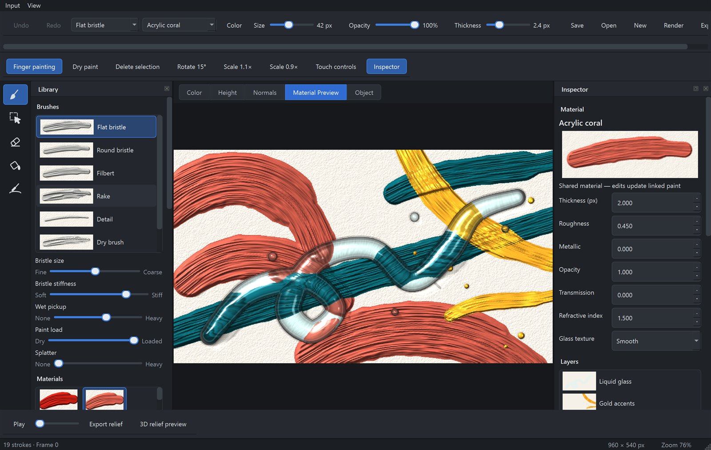
Task: Click the Dry paint button
Action: pyautogui.click(x=85, y=67)
